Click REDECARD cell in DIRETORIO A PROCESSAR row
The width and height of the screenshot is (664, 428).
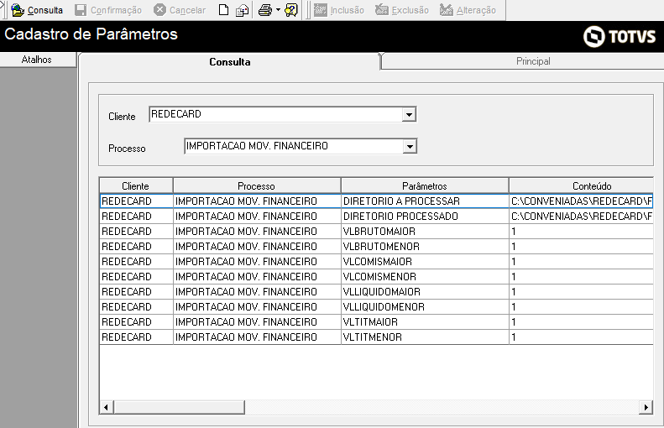136,201
